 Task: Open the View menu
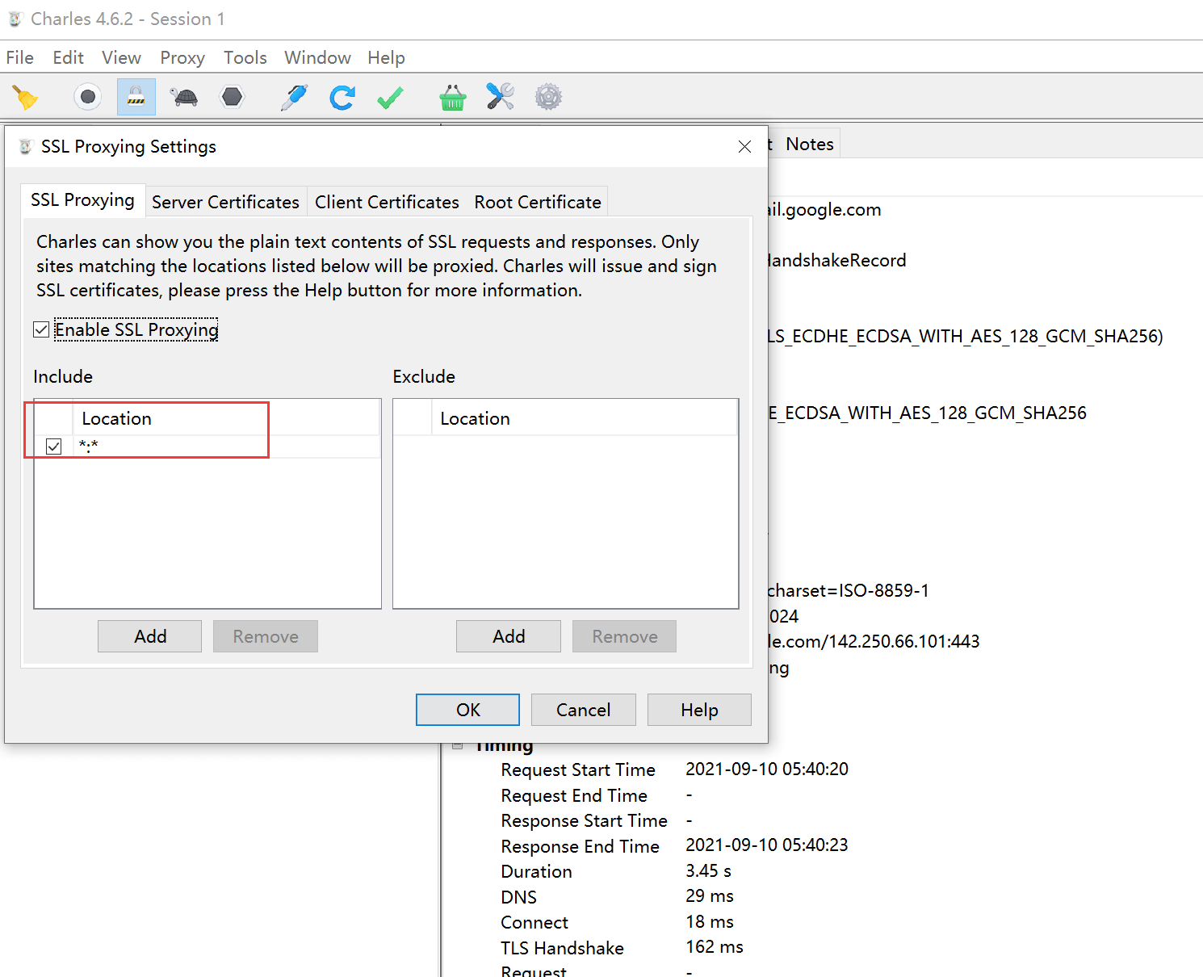[121, 57]
